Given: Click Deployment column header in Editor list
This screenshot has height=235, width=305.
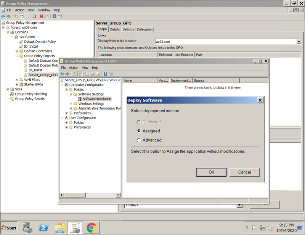Looking at the screenshot, I should tap(181, 80).
